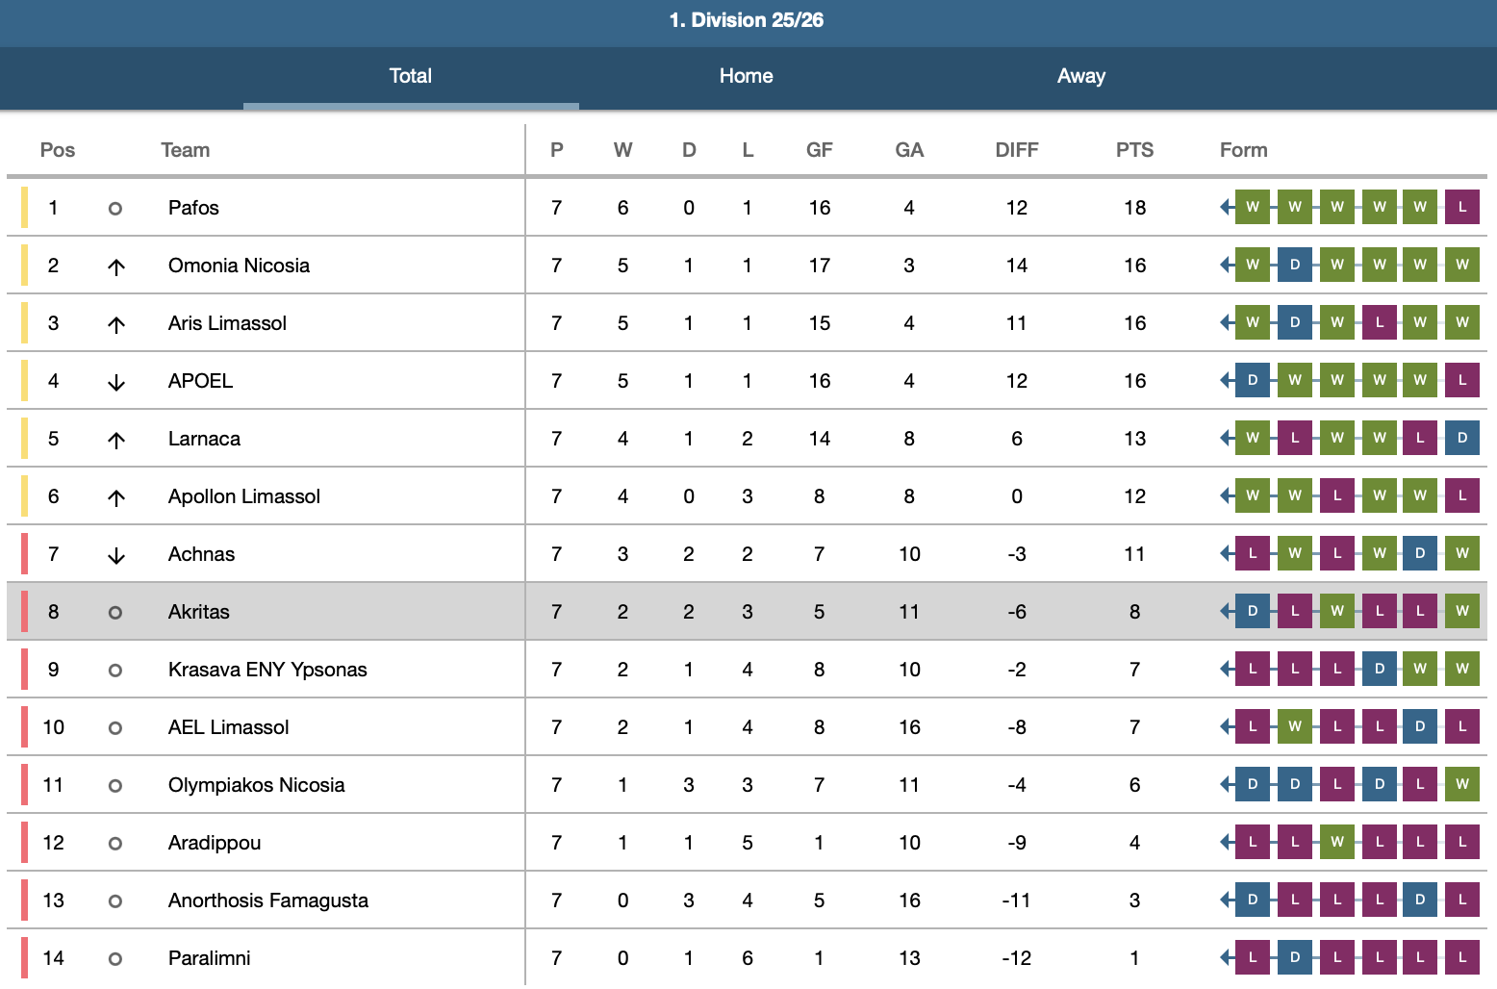The width and height of the screenshot is (1497, 989).
Task: Click the up arrow icon beside Larnaca
Action: (116, 440)
